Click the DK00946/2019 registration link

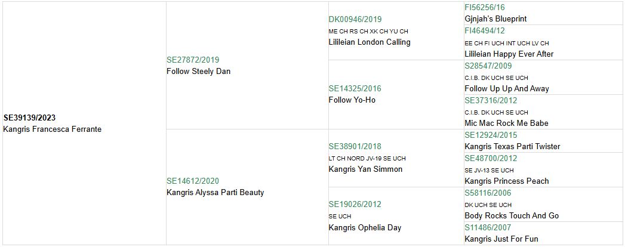(x=355, y=19)
